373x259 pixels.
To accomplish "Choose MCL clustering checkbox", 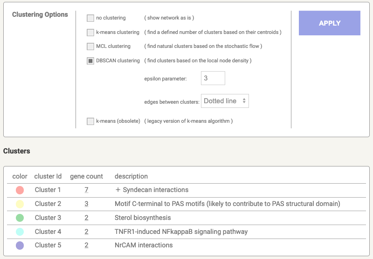I will click(90, 46).
